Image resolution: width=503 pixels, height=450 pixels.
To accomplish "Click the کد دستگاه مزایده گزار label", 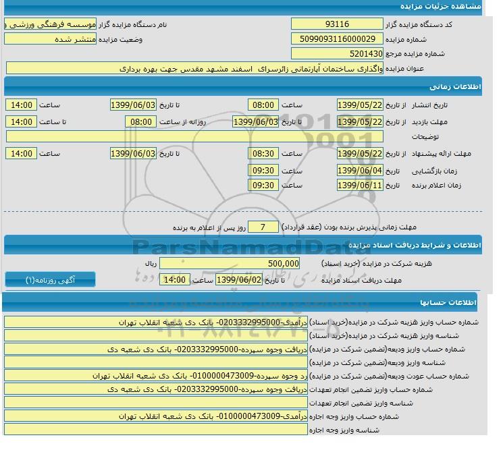I will click(x=419, y=25).
